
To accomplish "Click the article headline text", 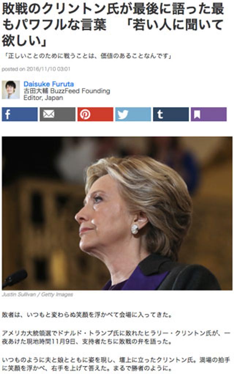I will 113,25.
